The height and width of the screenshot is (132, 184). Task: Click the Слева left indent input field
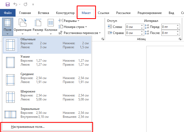(133, 27)
